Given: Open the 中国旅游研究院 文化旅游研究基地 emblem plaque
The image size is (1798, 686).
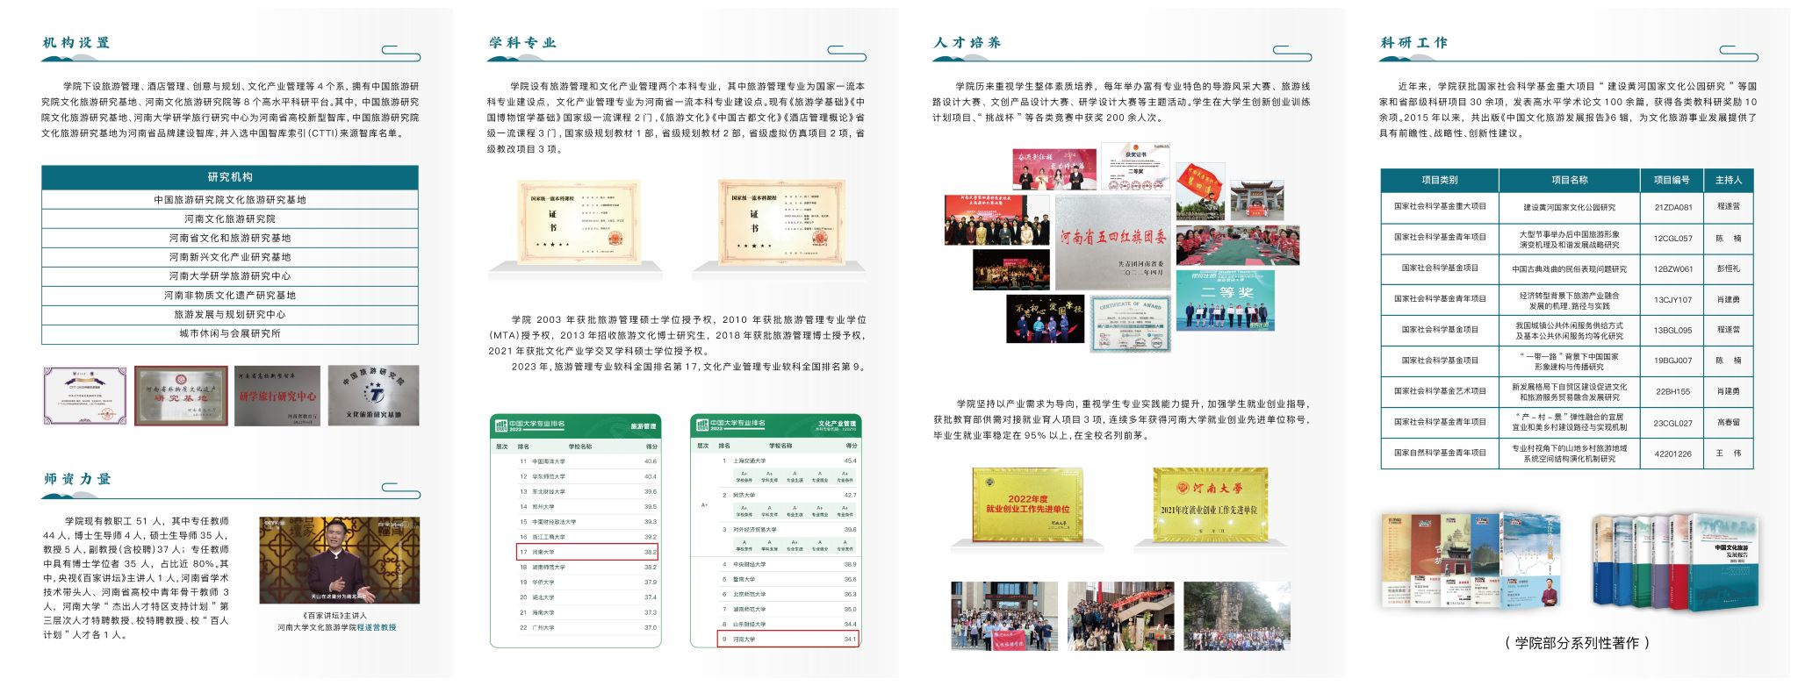Looking at the screenshot, I should [x=373, y=396].
